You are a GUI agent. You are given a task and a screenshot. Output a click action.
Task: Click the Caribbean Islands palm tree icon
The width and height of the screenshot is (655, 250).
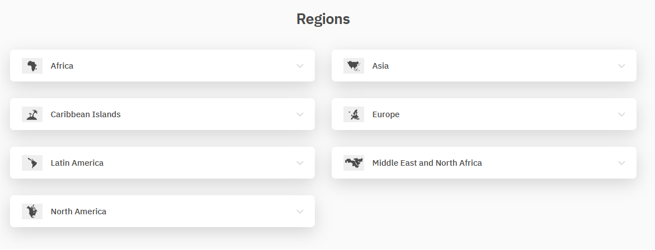coord(32,114)
